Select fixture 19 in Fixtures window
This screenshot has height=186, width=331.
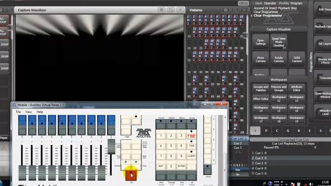pyautogui.click(x=207, y=44)
